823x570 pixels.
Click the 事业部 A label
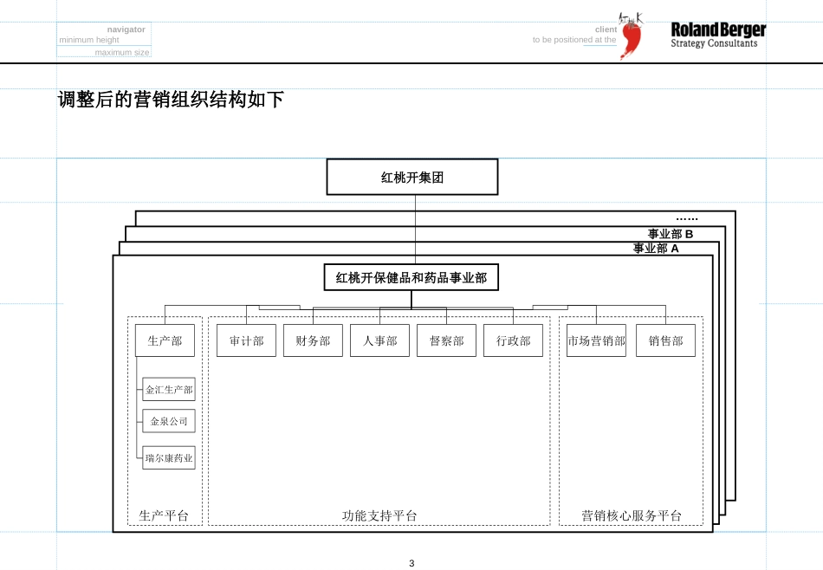[656, 249]
